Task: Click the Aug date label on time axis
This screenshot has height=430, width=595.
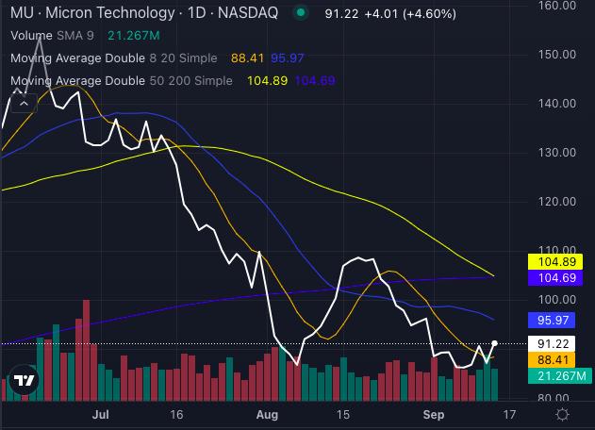Action: 267,414
